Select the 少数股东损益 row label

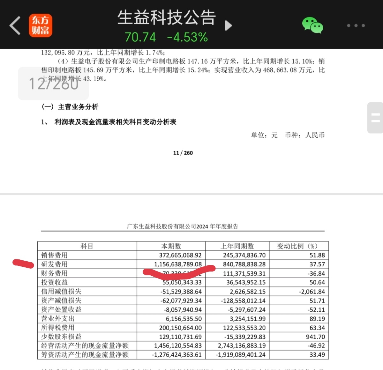[x=61, y=337]
